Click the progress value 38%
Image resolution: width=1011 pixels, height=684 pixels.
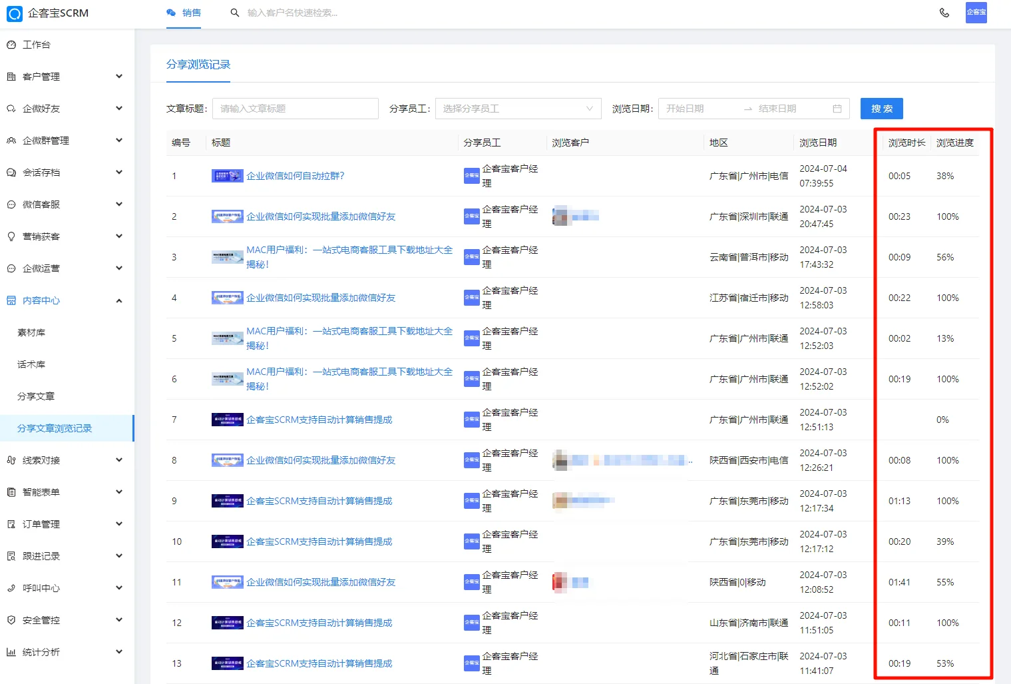pyautogui.click(x=945, y=176)
